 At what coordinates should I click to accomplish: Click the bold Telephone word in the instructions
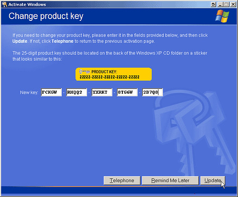(x=62, y=41)
